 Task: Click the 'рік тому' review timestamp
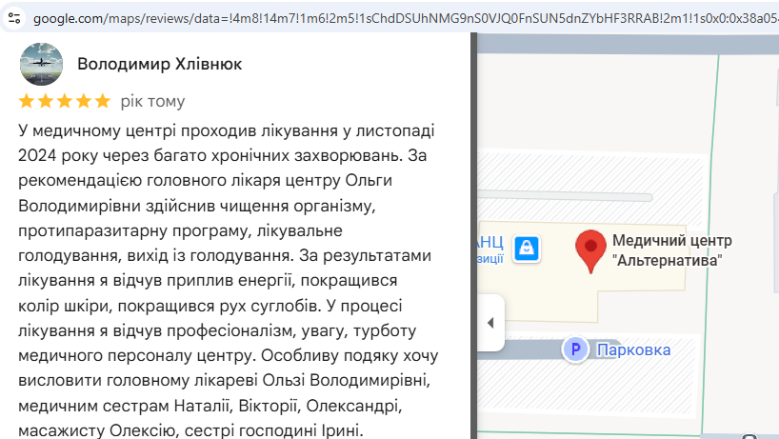152,101
